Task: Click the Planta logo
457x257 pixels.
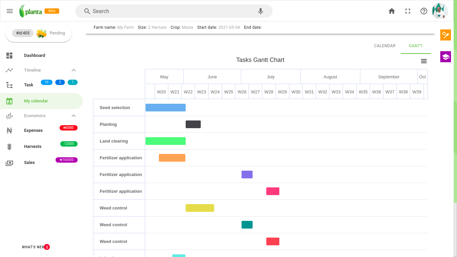Action: coord(30,11)
